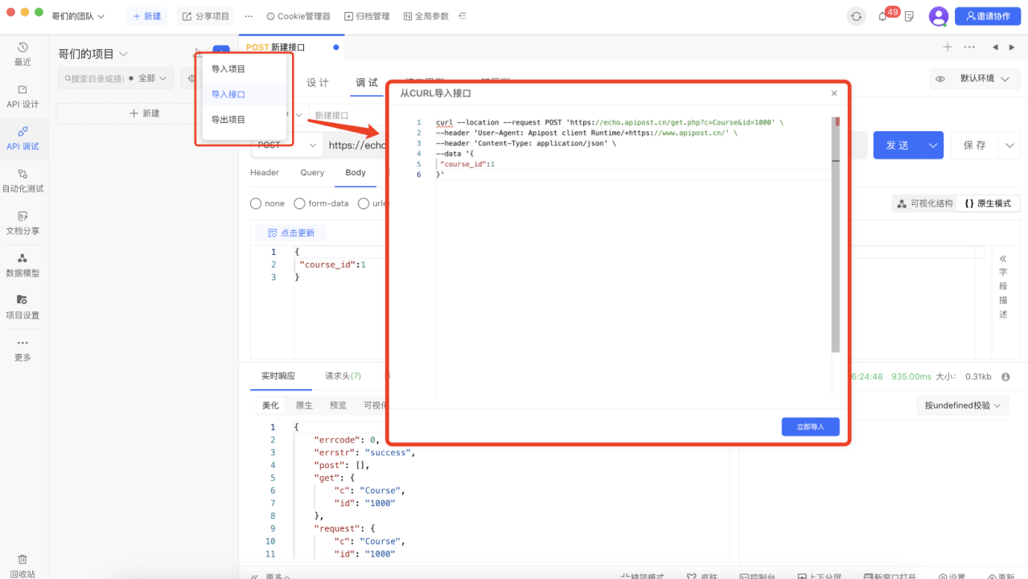1028x579 pixels.
Task: Open 文档分享 in the sidebar
Action: click(x=23, y=223)
